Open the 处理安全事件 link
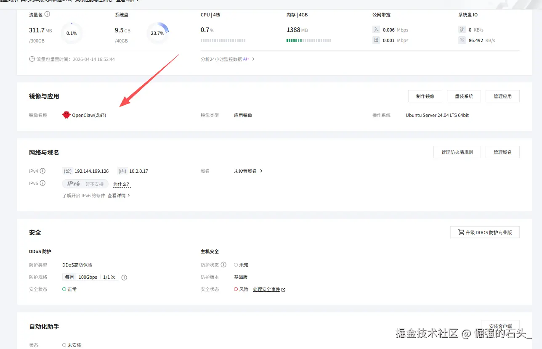 click(266, 289)
